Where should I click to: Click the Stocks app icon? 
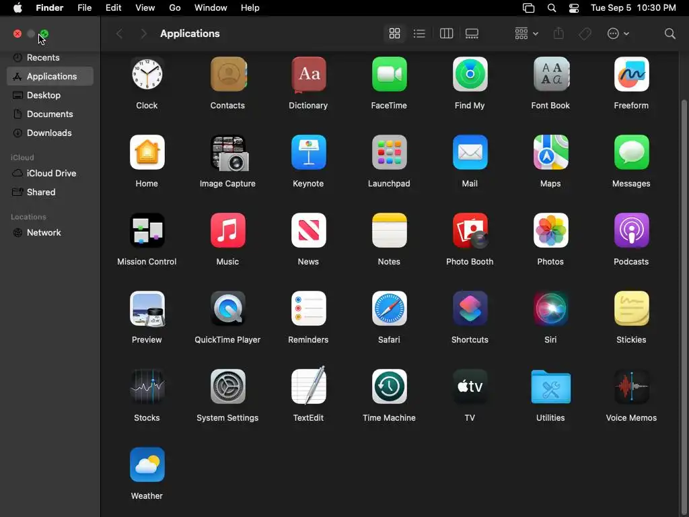[147, 386]
